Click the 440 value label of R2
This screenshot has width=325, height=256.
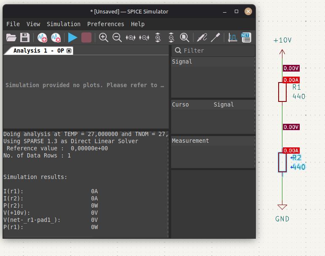[x=298, y=167]
